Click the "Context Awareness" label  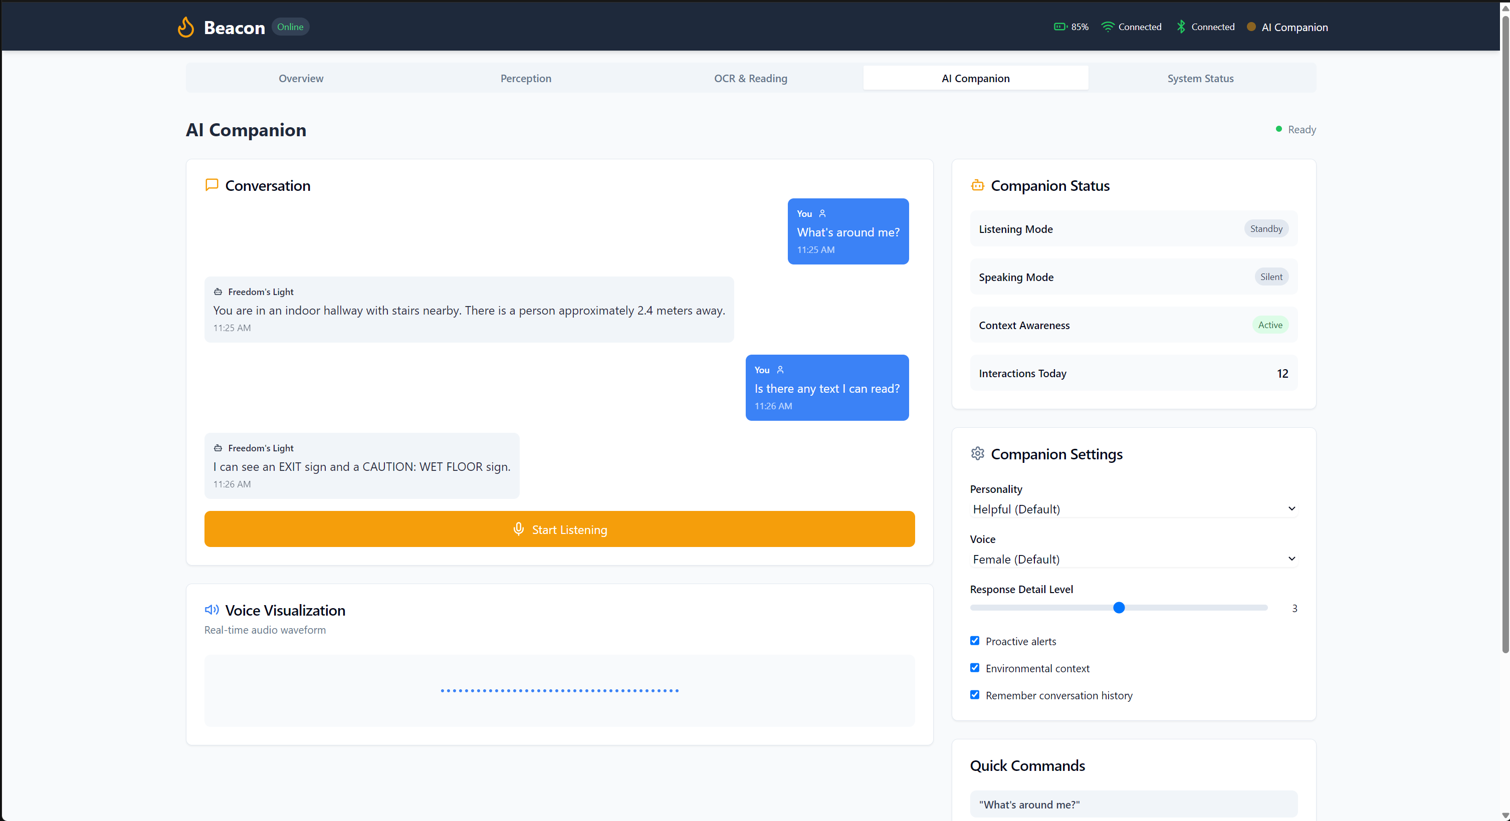pos(1023,325)
